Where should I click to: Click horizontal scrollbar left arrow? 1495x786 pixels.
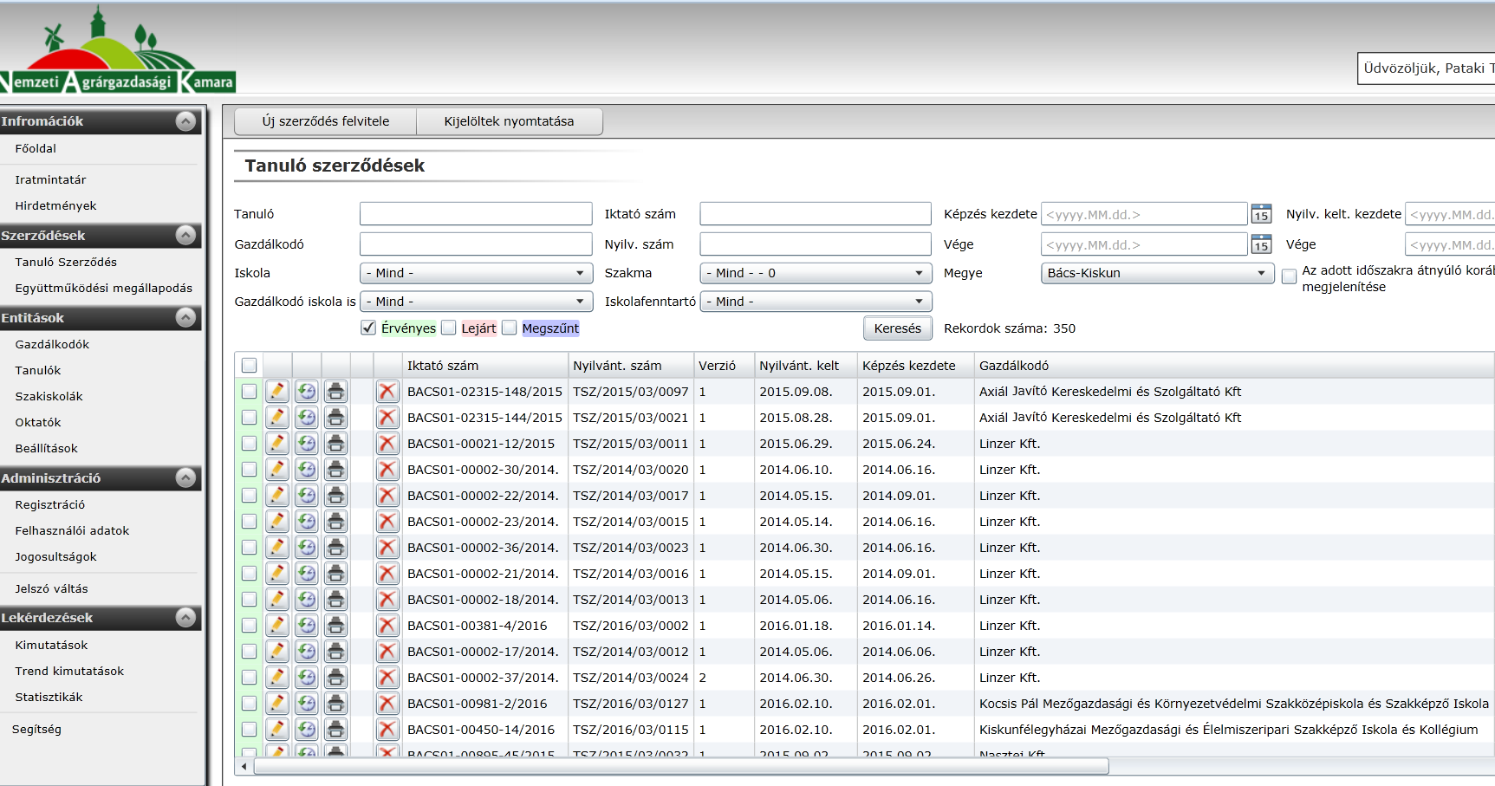click(244, 766)
